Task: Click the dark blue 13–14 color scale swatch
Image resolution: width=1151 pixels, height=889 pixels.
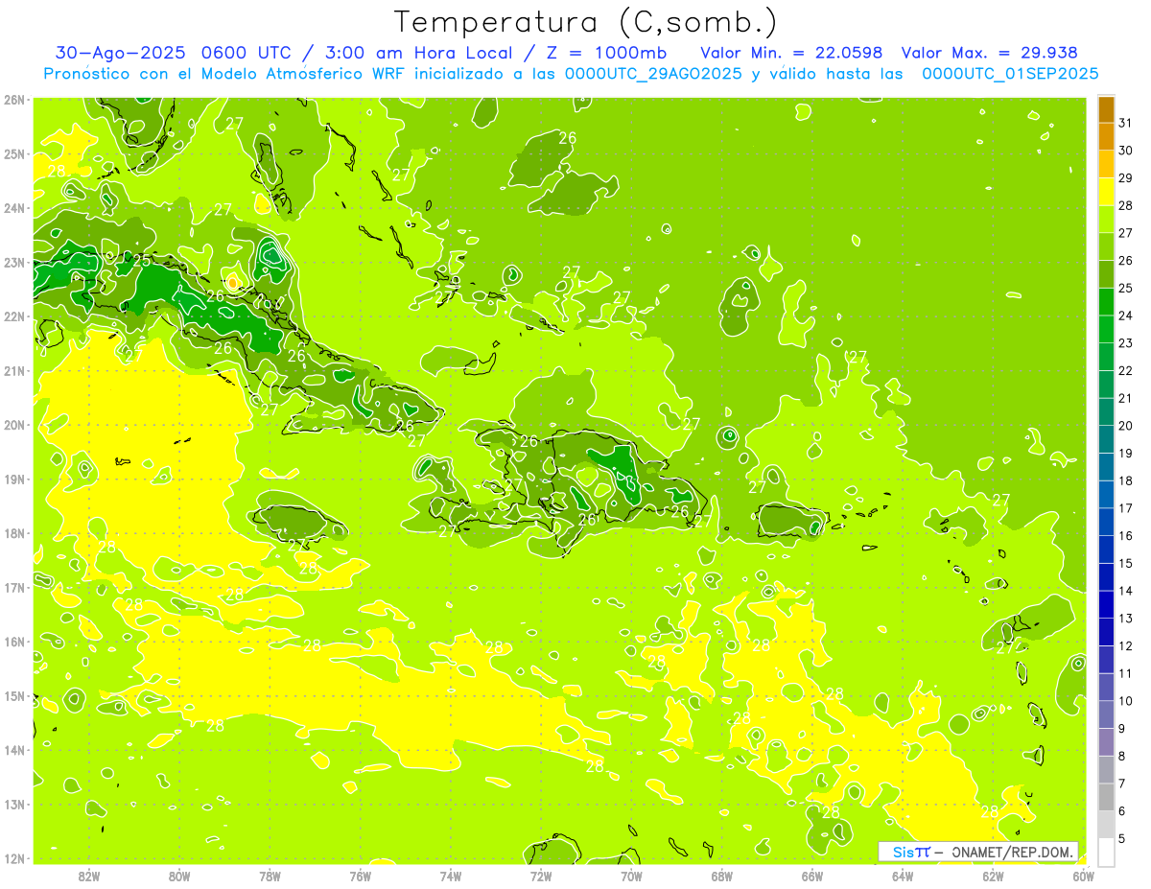Action: click(1106, 604)
